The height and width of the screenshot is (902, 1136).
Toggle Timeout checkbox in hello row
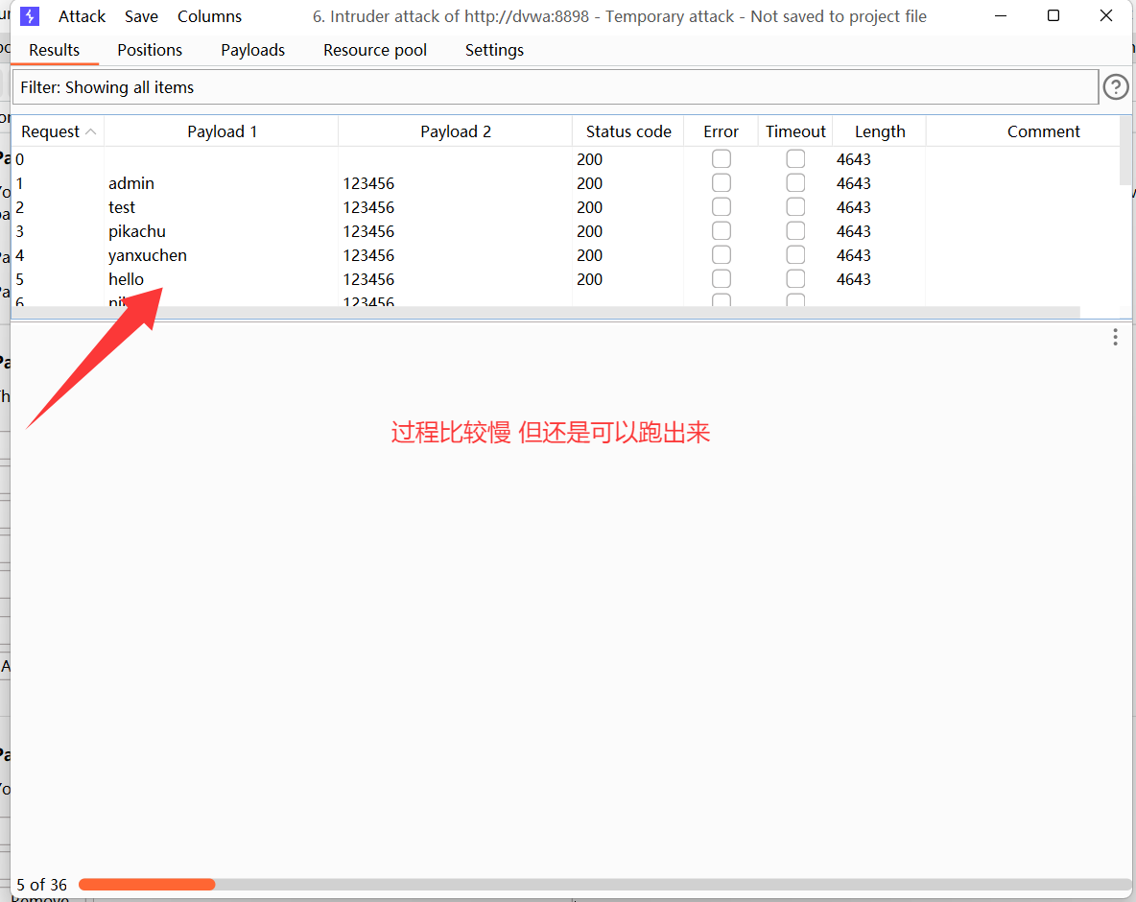click(795, 278)
